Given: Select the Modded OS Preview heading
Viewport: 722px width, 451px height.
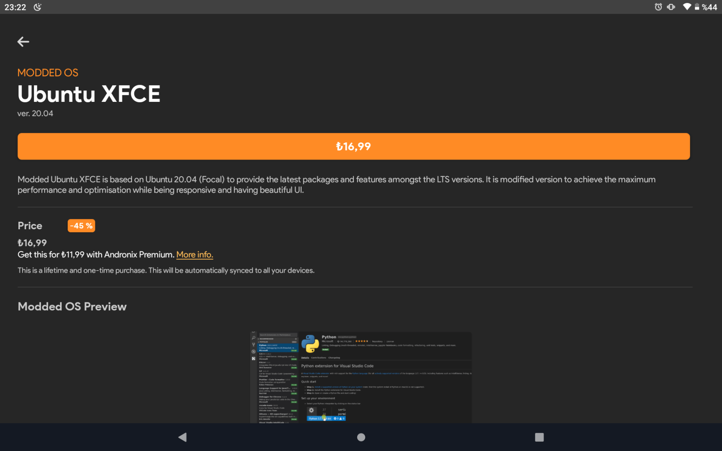Looking at the screenshot, I should pyautogui.click(x=72, y=307).
